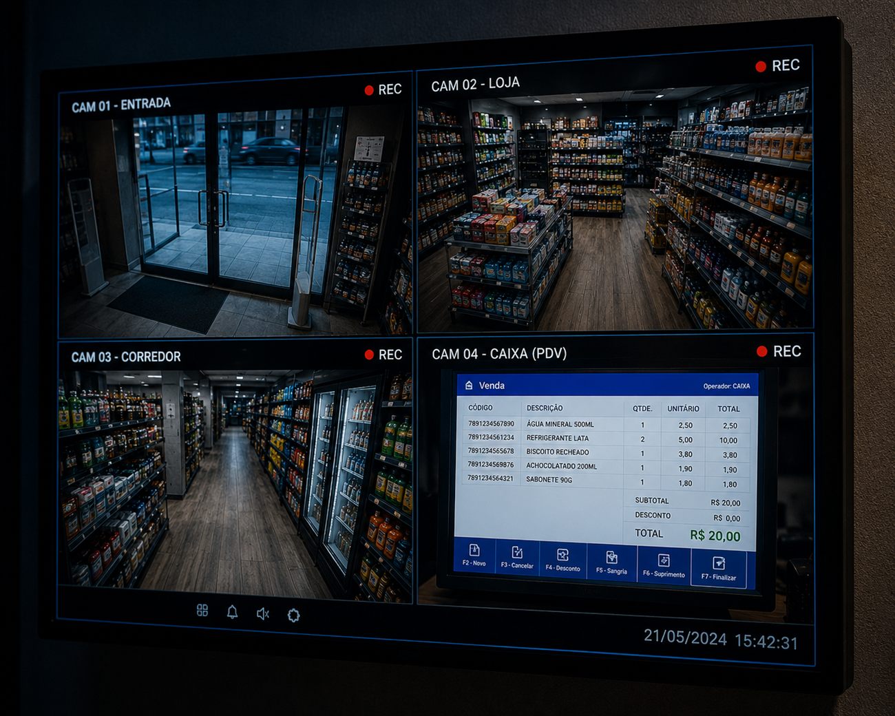Finish sale with F7 - Finalizar
The image size is (895, 716).
(719, 569)
